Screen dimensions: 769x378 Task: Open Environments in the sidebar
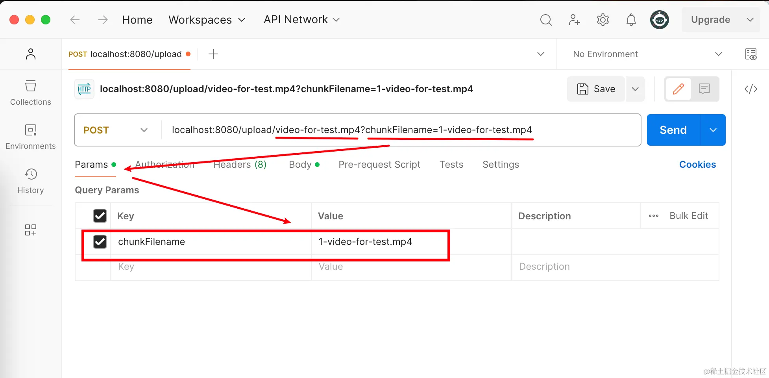click(31, 137)
